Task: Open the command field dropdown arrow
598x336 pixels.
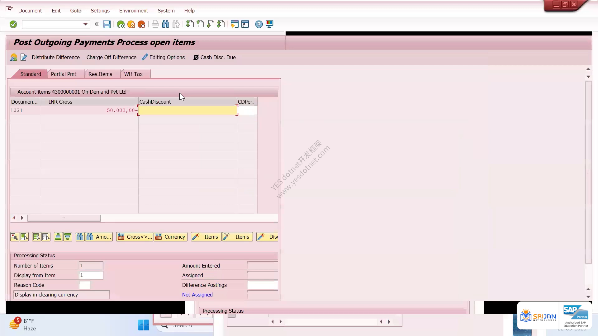Action: click(x=85, y=24)
